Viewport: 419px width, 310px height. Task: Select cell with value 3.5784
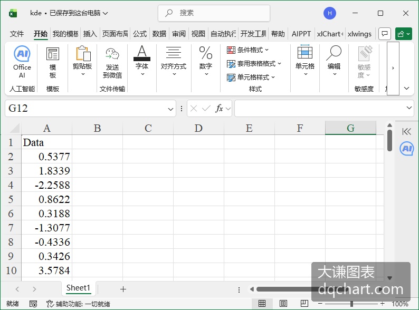coord(46,270)
